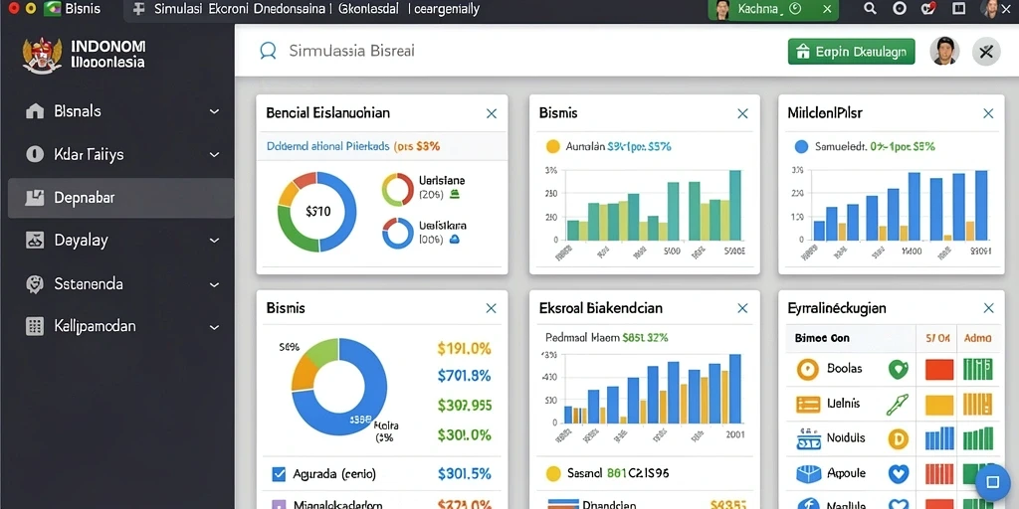Click the search magnifier icon beside Simmulassia Bisreai
Screen dimensions: 1019x509
[x=268, y=52]
